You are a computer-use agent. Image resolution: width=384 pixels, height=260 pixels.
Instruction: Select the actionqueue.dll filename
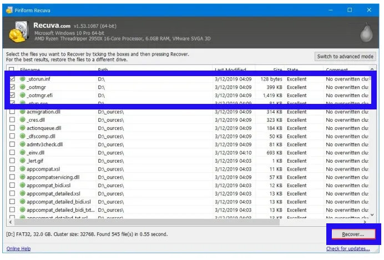point(44,128)
